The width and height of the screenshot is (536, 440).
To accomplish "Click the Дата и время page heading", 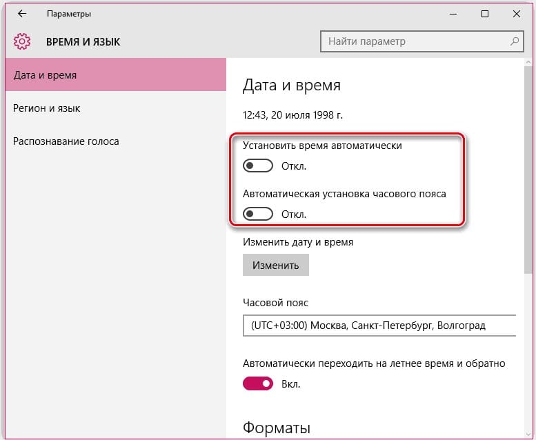I will (292, 85).
